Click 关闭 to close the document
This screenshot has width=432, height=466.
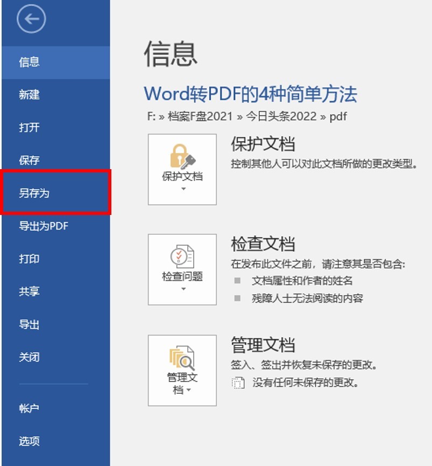coord(29,357)
